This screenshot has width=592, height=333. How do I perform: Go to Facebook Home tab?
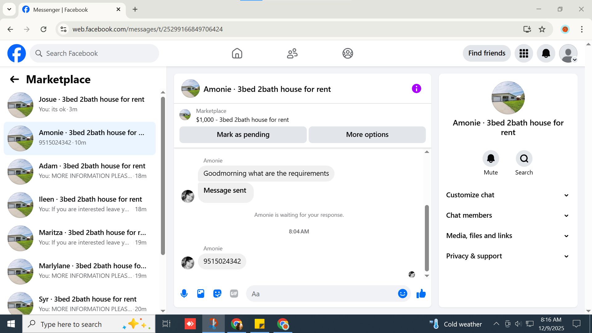pyautogui.click(x=237, y=53)
